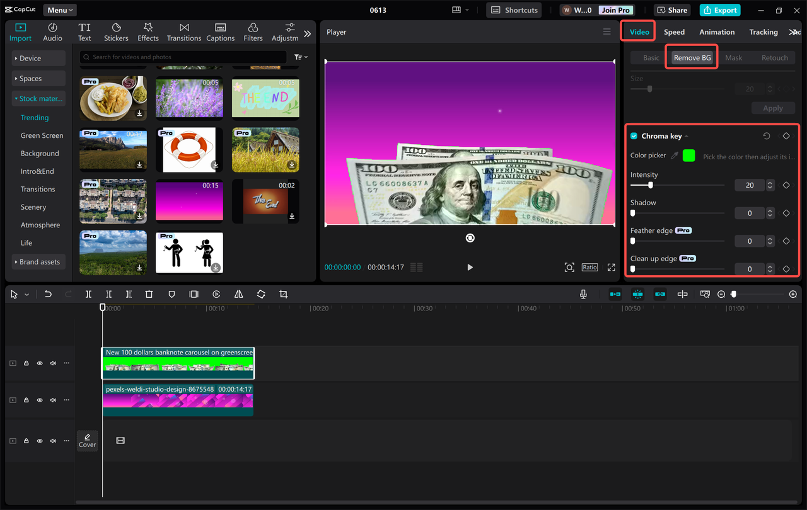Select the Mirror tool in the timeline toolbar

coord(238,293)
